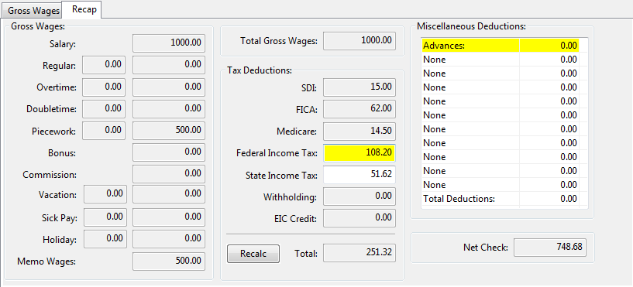Viewport: 633px width, 287px height.
Task: Click the Holiday amount field
Action: [x=169, y=239]
